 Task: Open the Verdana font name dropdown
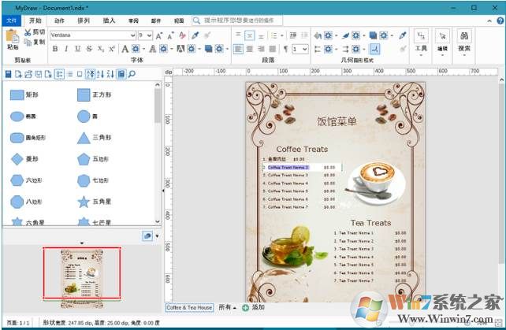[131, 35]
